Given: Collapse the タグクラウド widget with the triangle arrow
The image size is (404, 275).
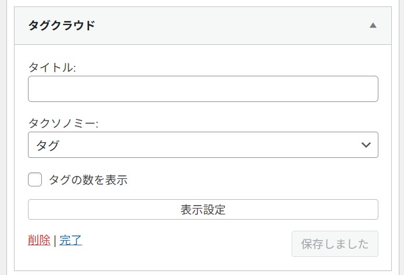Looking at the screenshot, I should pos(373,26).
